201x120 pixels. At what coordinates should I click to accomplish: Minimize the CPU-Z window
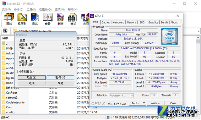pos(156,16)
